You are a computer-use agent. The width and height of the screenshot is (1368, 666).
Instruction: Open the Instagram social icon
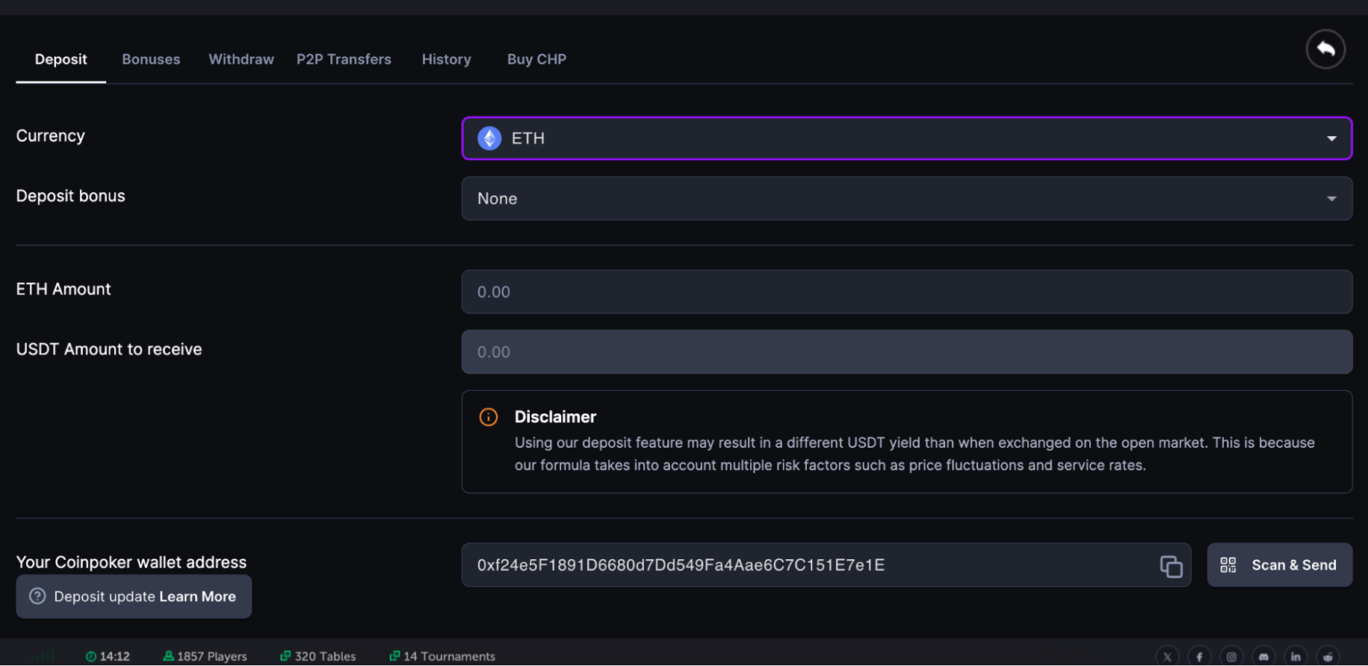(x=1231, y=657)
